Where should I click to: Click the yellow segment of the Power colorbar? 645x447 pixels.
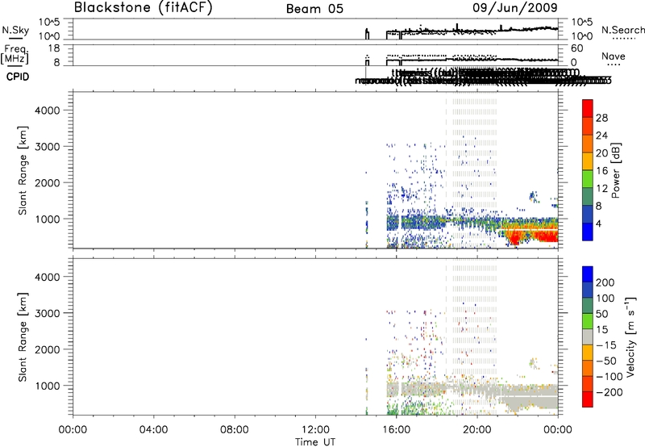[x=588, y=161]
